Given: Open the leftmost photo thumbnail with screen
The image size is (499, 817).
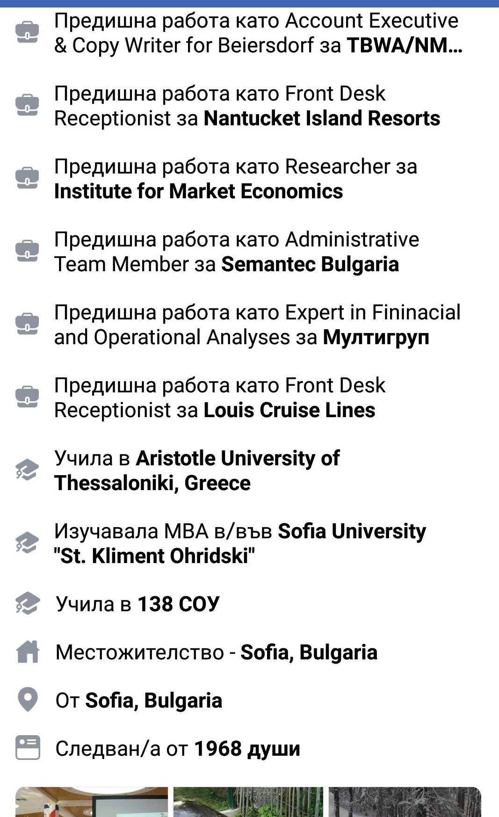Looking at the screenshot, I should (92, 802).
